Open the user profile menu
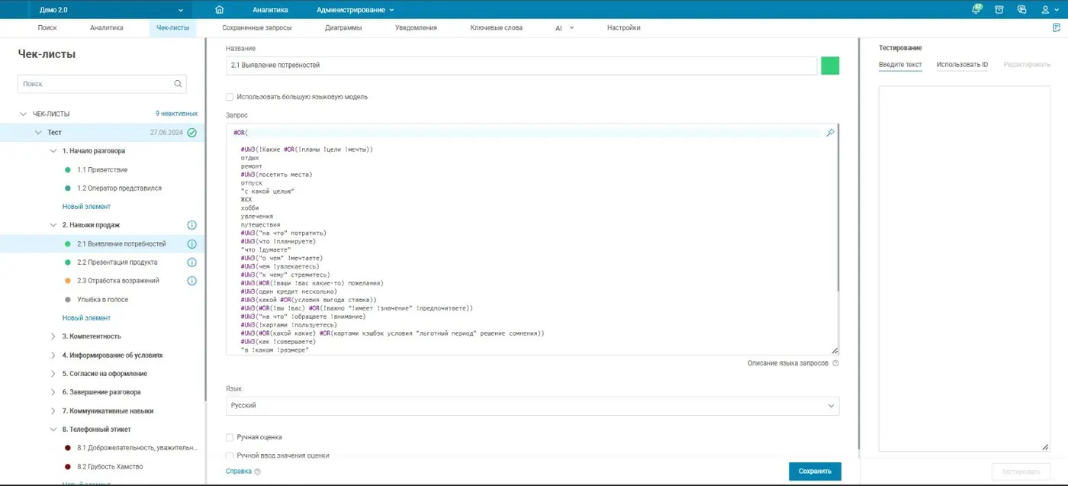 click(1048, 10)
